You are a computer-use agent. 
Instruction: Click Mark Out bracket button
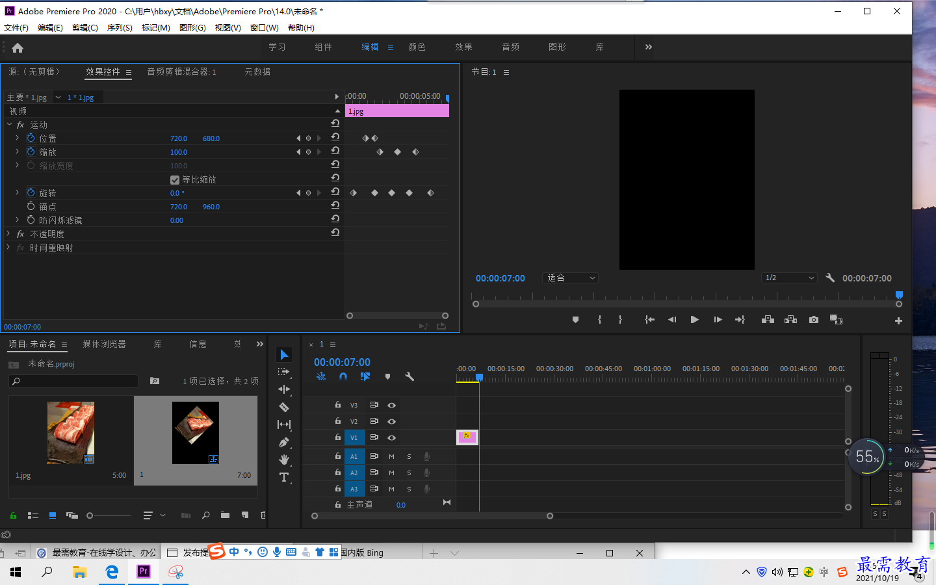pyautogui.click(x=620, y=320)
